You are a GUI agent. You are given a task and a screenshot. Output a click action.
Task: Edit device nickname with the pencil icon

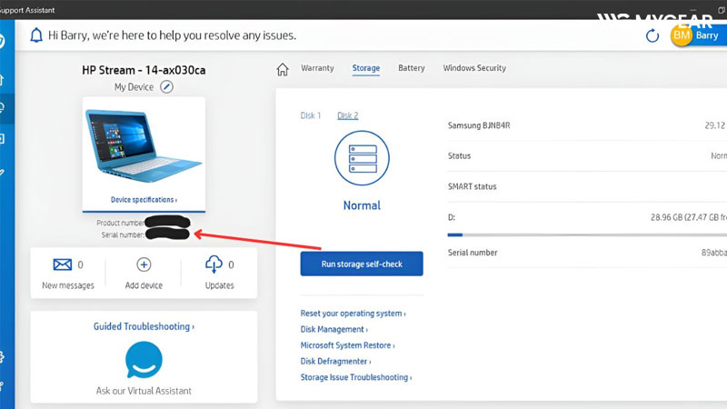166,87
